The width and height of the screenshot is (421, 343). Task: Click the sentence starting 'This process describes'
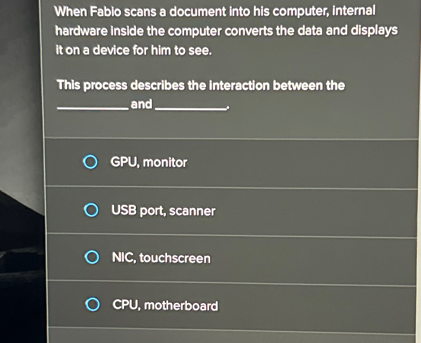coord(200,85)
